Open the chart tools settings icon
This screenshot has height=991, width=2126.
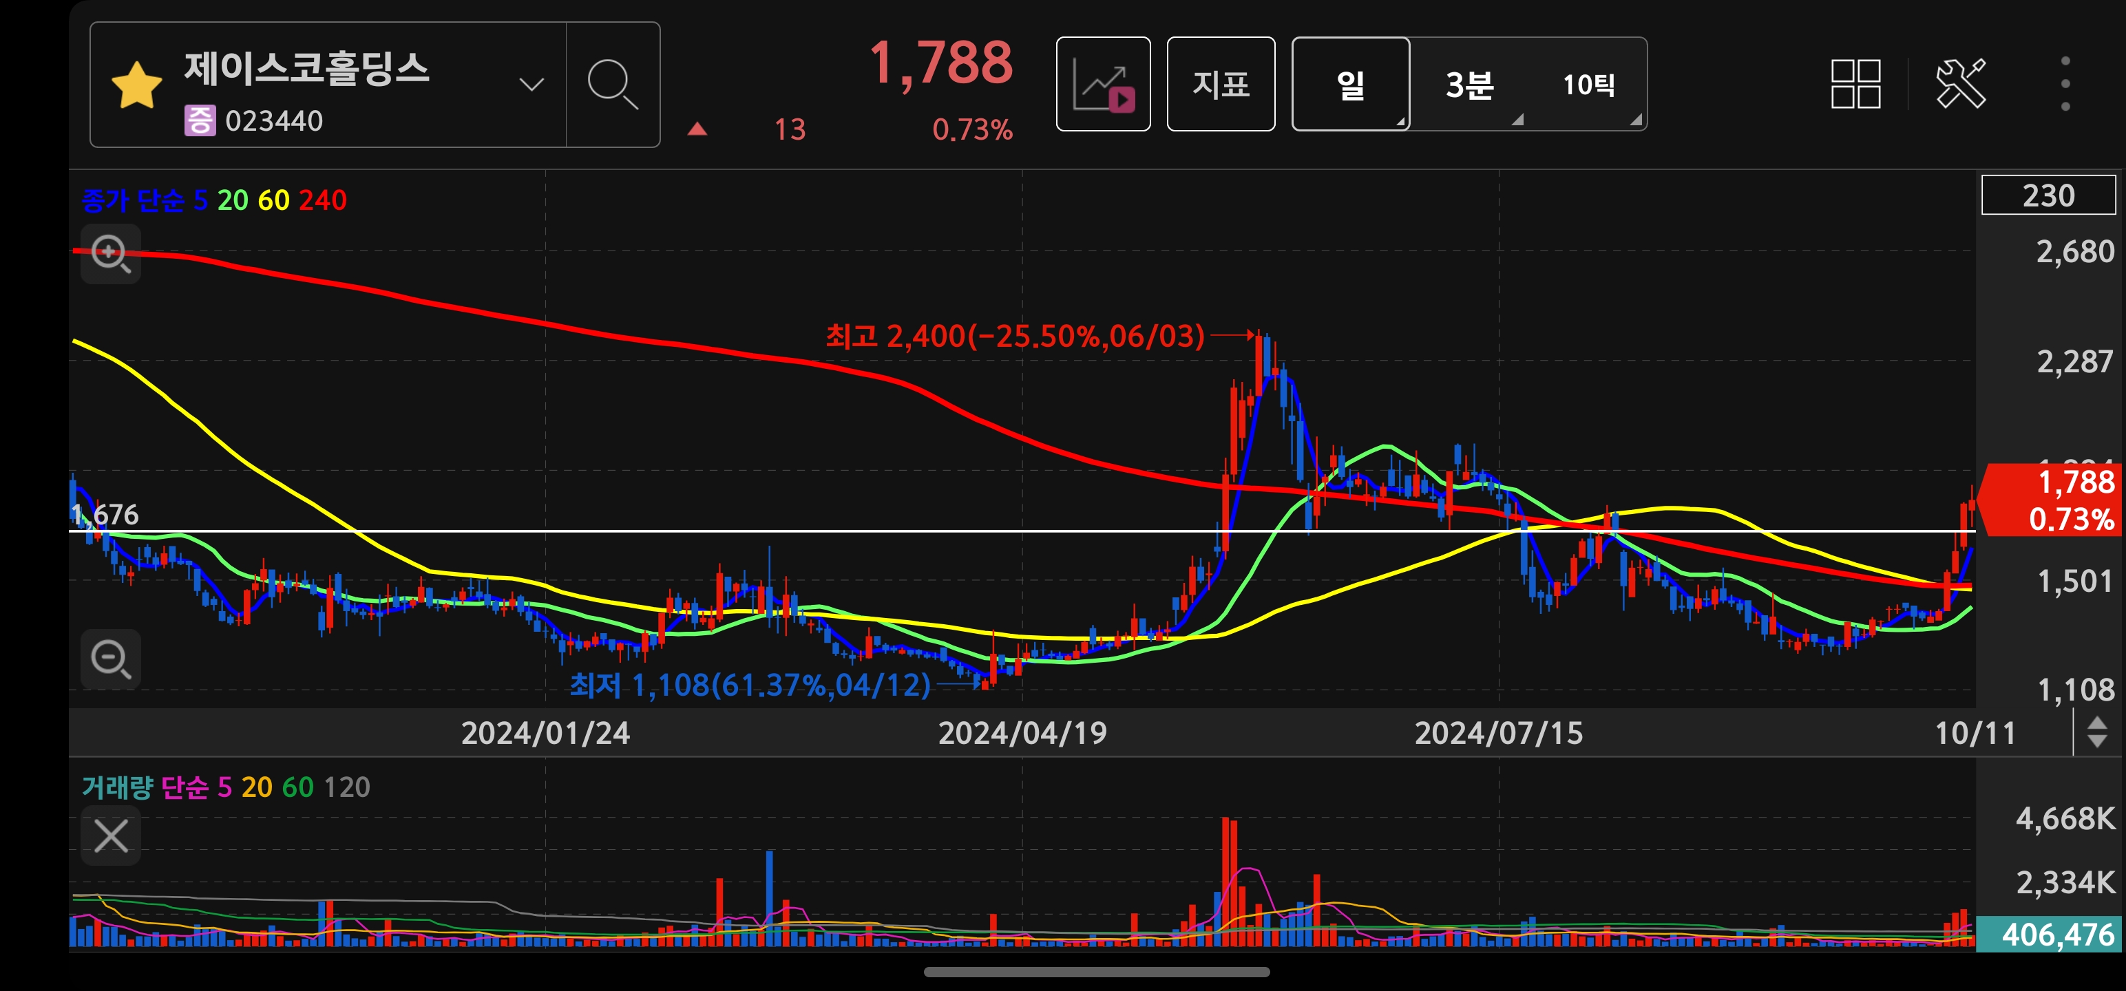(1960, 84)
